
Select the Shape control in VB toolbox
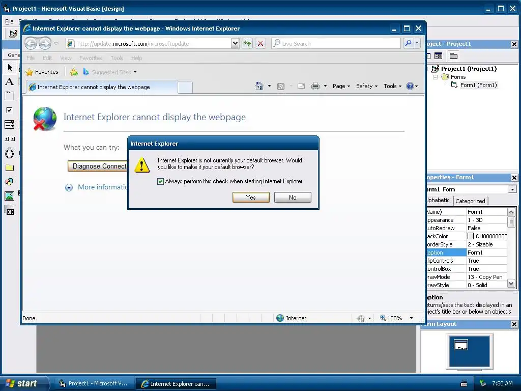click(9, 182)
